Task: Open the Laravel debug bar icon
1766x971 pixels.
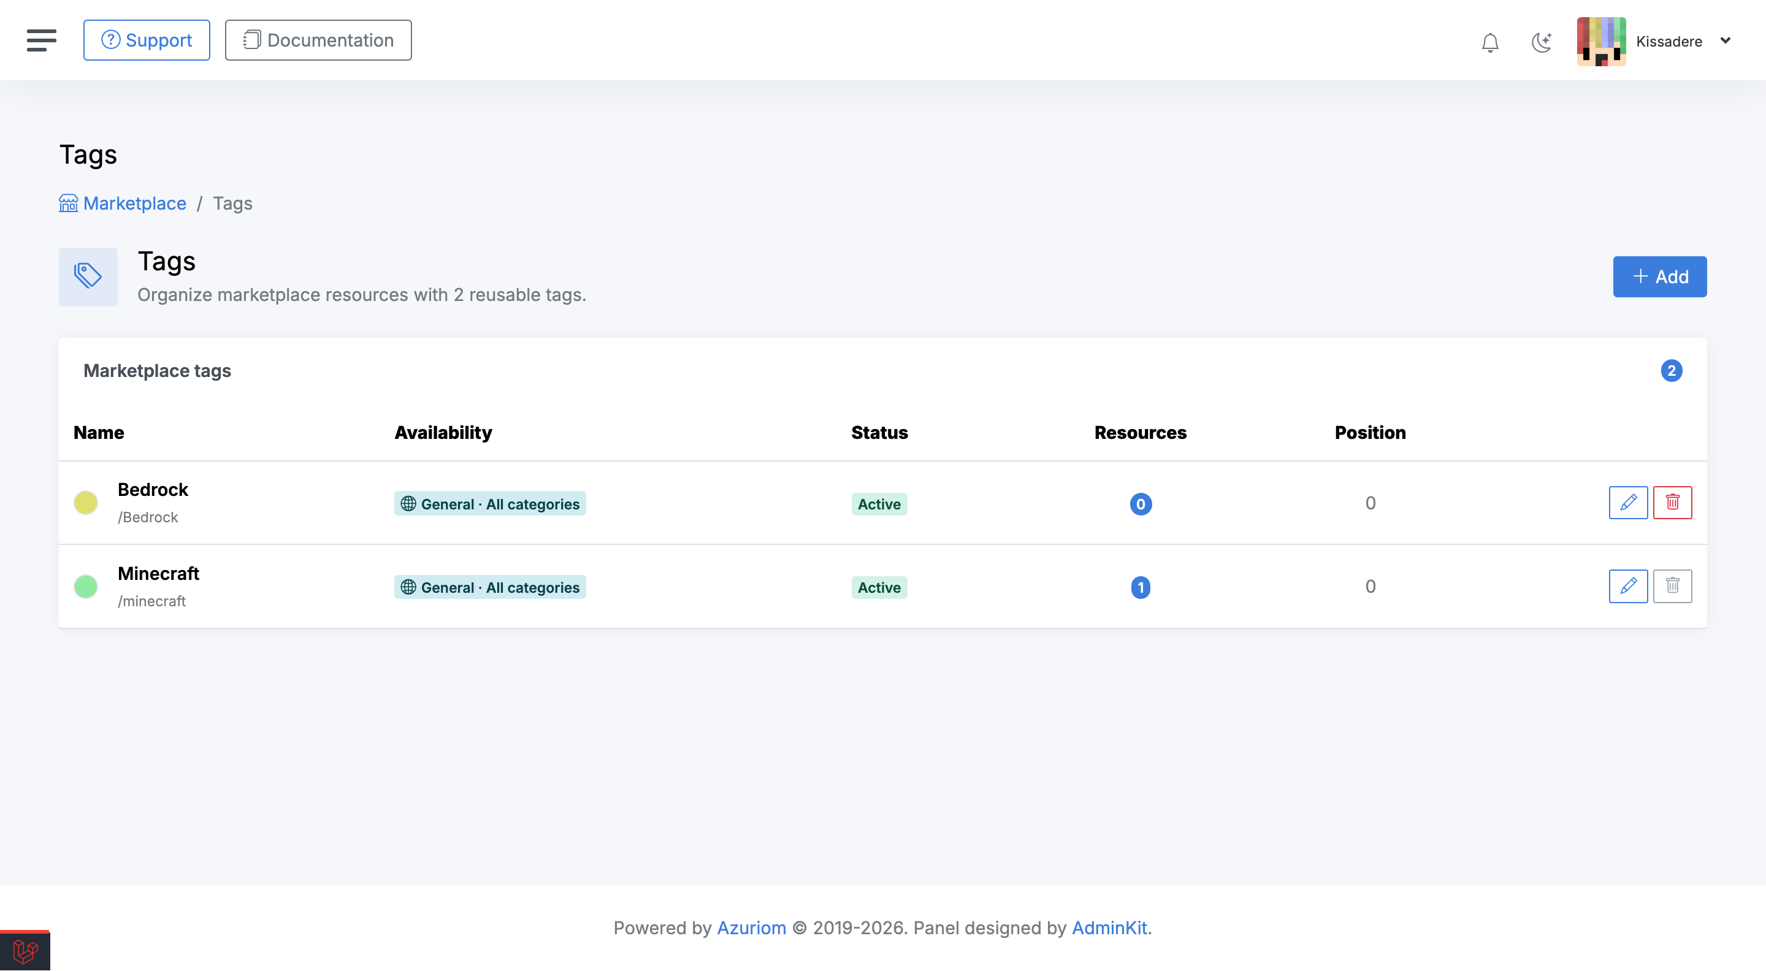Action: 25,950
